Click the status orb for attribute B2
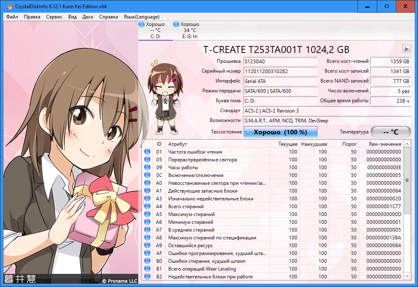418x287 pixels. [x=147, y=276]
